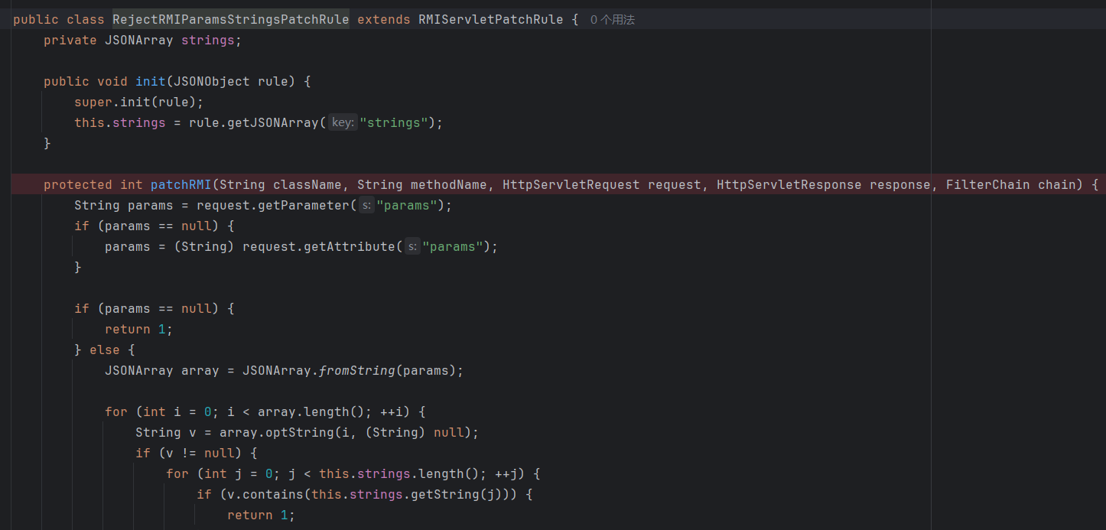Image resolution: width=1106 pixels, height=530 pixels.
Task: Click the "0 个用法" usages hint
Action: tap(612, 20)
